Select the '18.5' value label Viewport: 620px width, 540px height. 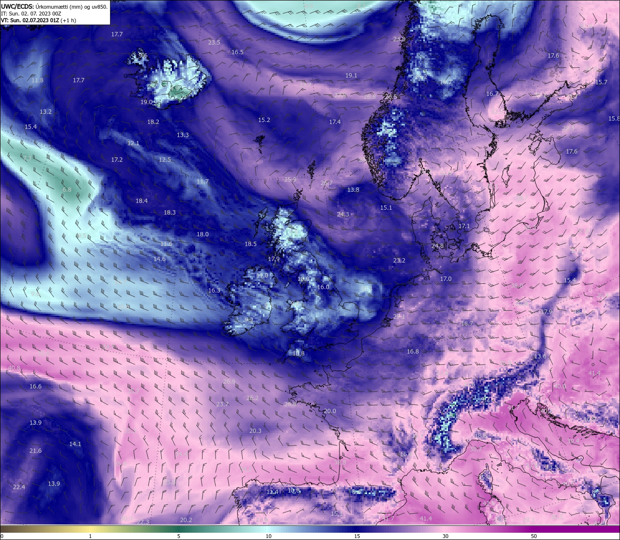(x=250, y=244)
